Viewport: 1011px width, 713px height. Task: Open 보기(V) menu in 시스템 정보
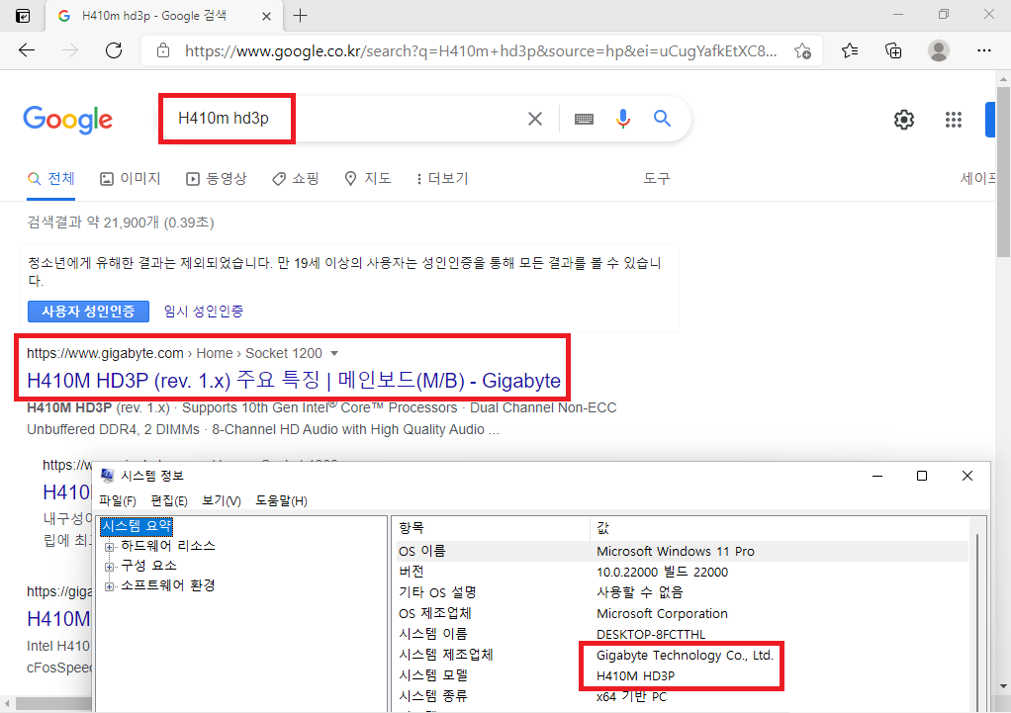(222, 501)
